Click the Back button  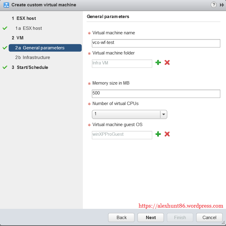[x=121, y=217]
